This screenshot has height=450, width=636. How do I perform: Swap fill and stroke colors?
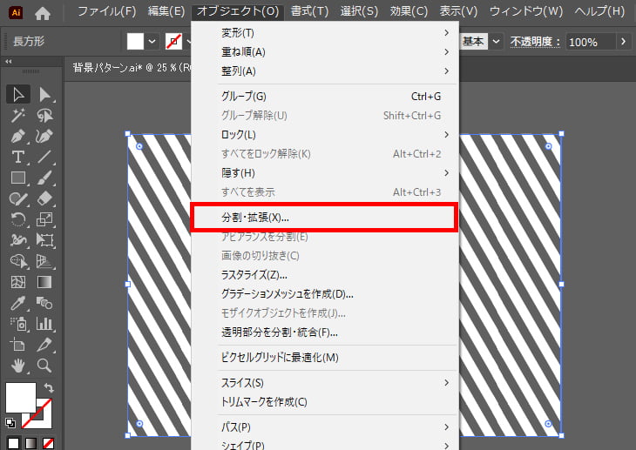coord(49,387)
